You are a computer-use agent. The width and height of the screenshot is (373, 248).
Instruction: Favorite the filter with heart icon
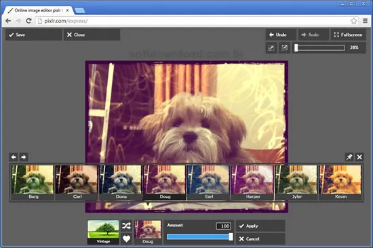(126, 239)
